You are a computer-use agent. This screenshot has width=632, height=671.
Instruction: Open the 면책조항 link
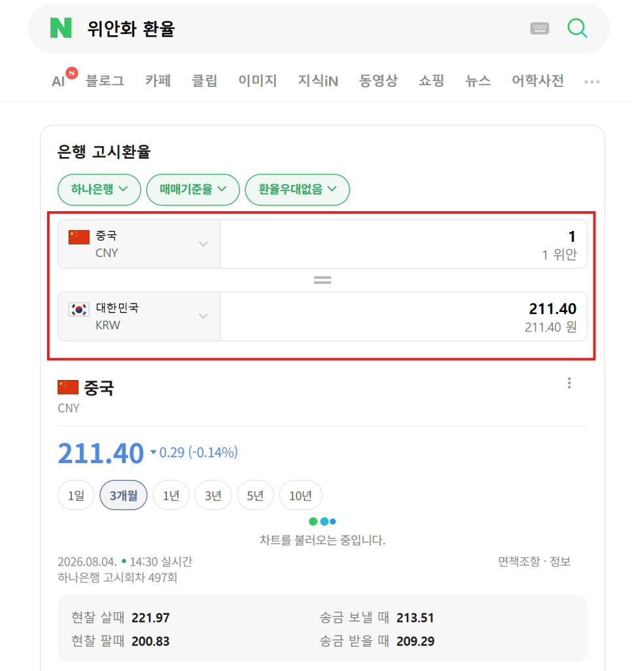(519, 561)
